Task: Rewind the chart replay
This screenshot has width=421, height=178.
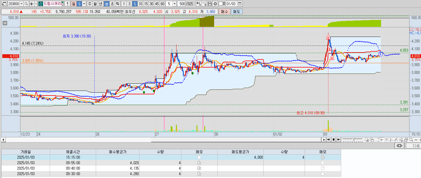Action: click(x=329, y=140)
